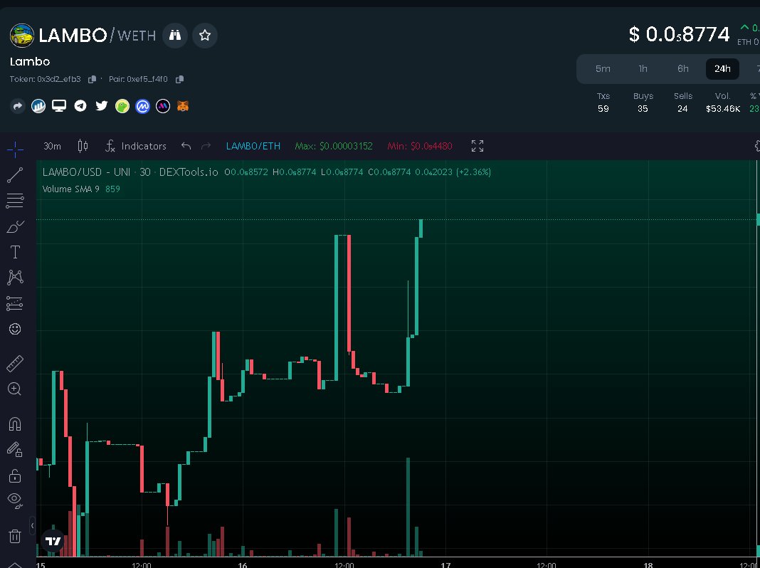The height and width of the screenshot is (568, 760).
Task: Select the forecasting position tool
Action: pyautogui.click(x=15, y=303)
